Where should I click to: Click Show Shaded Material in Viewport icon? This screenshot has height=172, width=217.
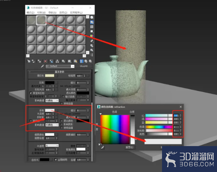coord(76,61)
